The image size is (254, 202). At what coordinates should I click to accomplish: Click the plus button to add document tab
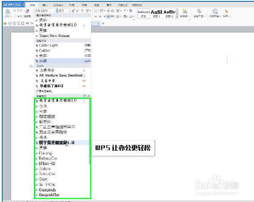pyautogui.click(x=103, y=24)
